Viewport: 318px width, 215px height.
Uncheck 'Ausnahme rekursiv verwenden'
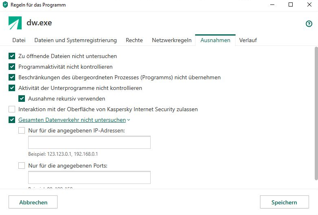pyautogui.click(x=22, y=99)
